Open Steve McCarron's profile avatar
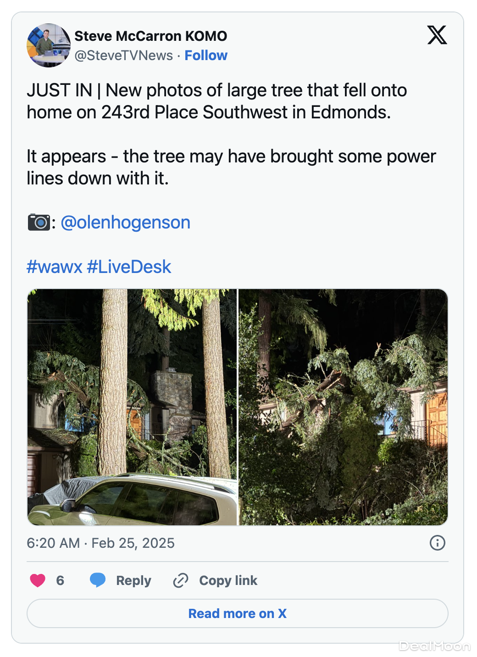This screenshot has height=657, width=477. point(49,45)
